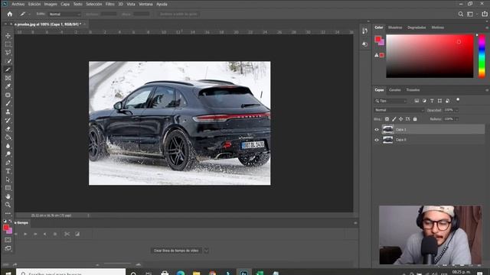Open the Color panel options menu
Viewport: 490px width, 275px height.
click(487, 27)
